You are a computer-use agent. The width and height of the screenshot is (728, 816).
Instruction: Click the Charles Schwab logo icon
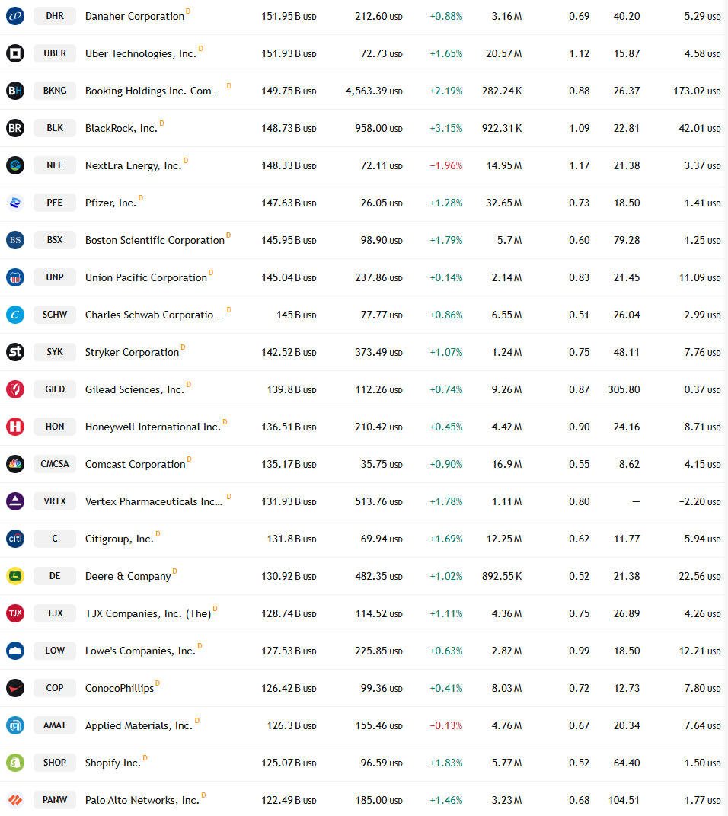(15, 315)
